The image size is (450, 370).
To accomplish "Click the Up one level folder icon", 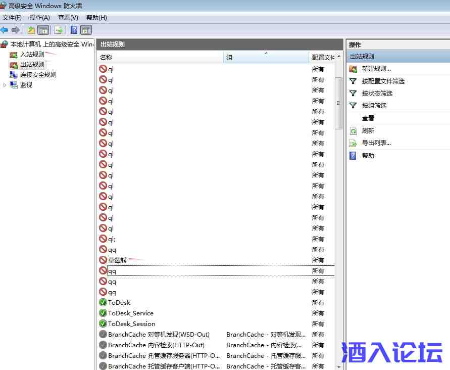I will point(31,30).
